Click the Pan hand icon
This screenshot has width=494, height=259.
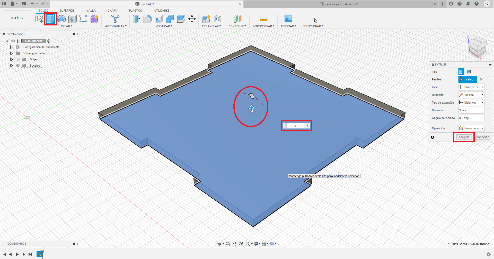pyautogui.click(x=234, y=244)
